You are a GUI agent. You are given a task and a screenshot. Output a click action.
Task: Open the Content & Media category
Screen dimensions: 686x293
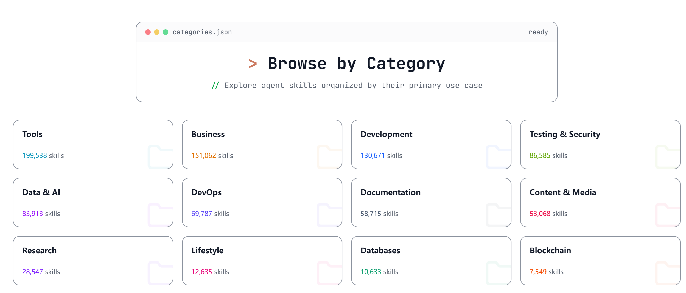600,203
